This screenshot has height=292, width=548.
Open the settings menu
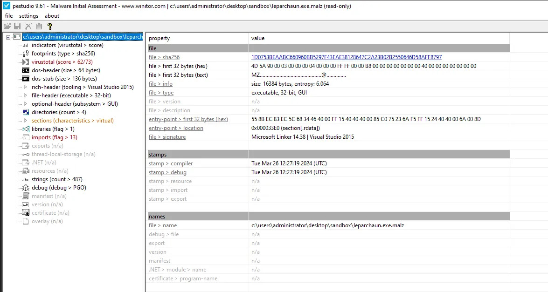point(28,16)
